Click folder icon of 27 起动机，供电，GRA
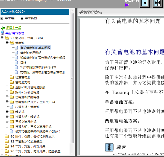164x157 pixels. click(x=7, y=38)
